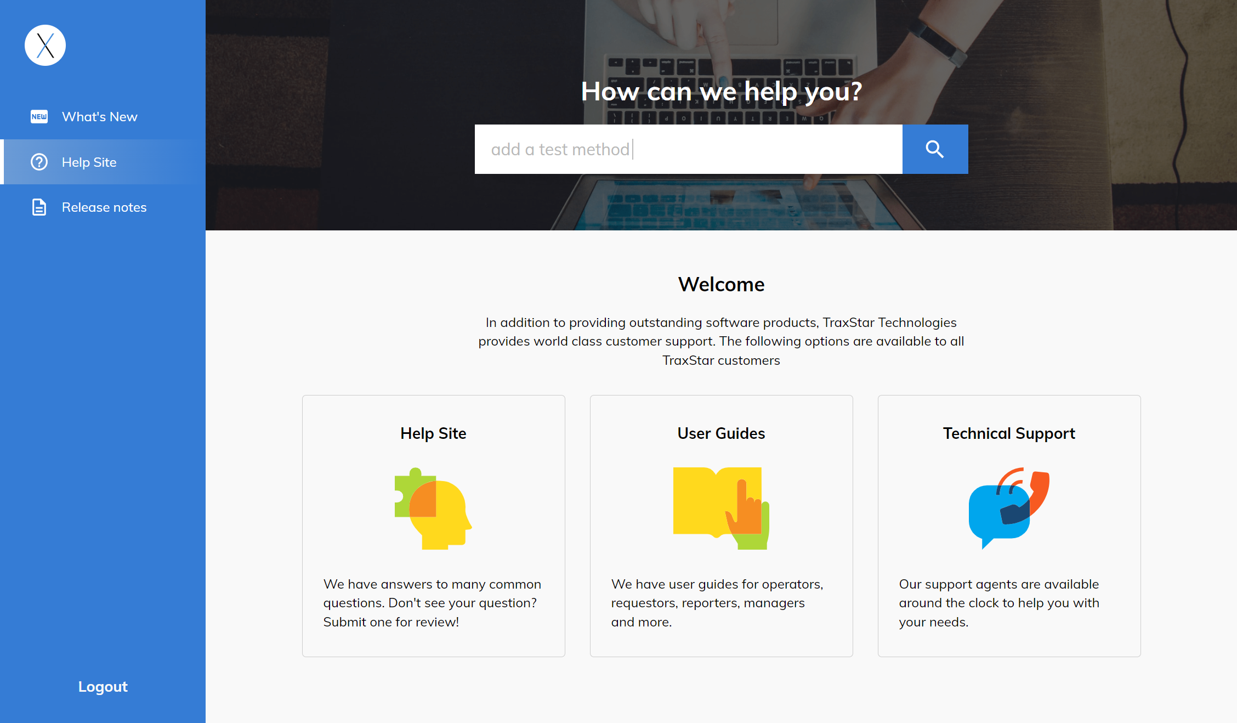Click the question mark icon next to Help Site
Image resolution: width=1237 pixels, height=723 pixels.
(39, 162)
